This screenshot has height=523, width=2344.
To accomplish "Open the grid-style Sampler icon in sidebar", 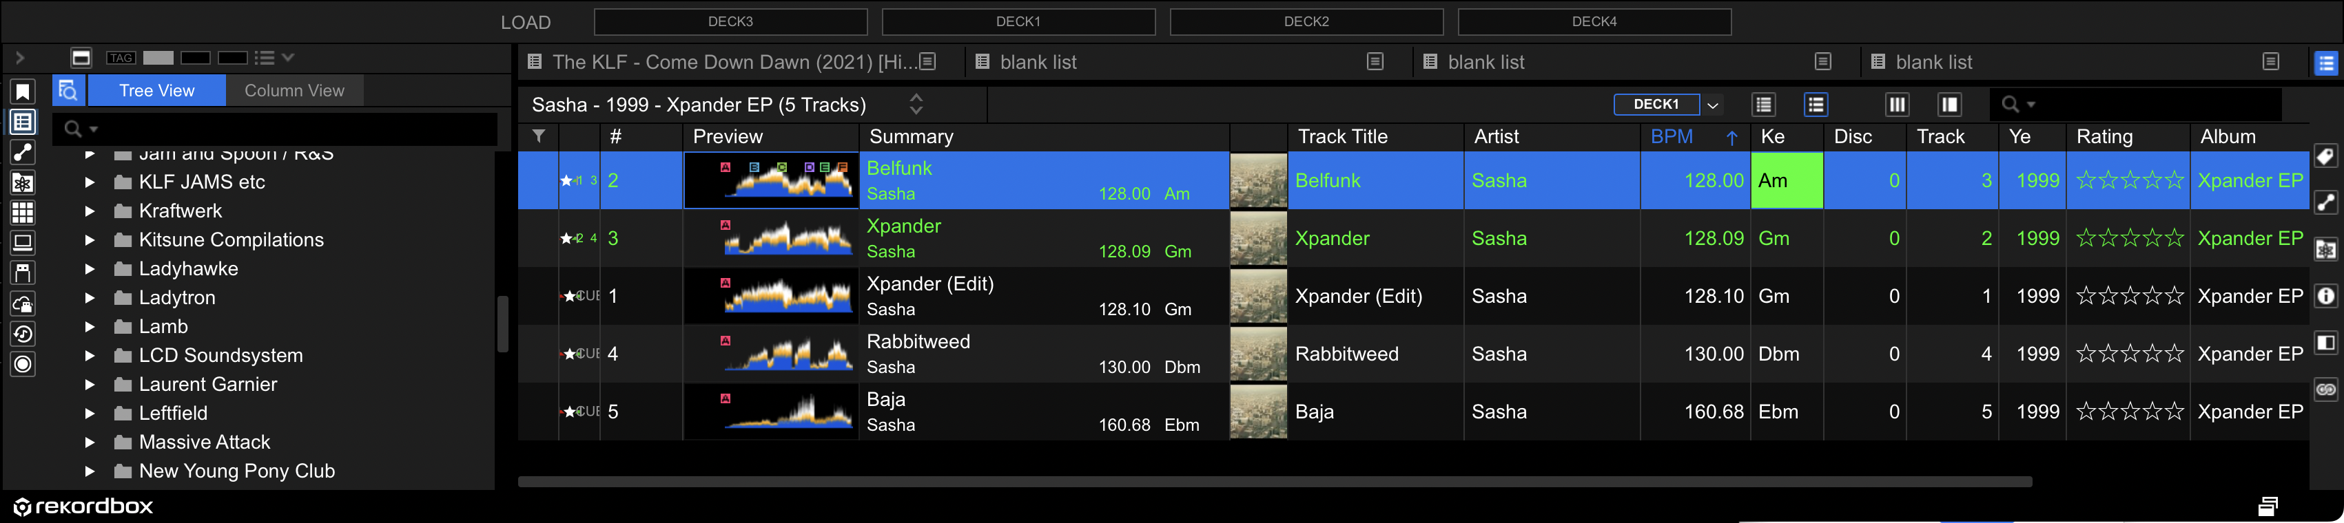I will [x=23, y=213].
